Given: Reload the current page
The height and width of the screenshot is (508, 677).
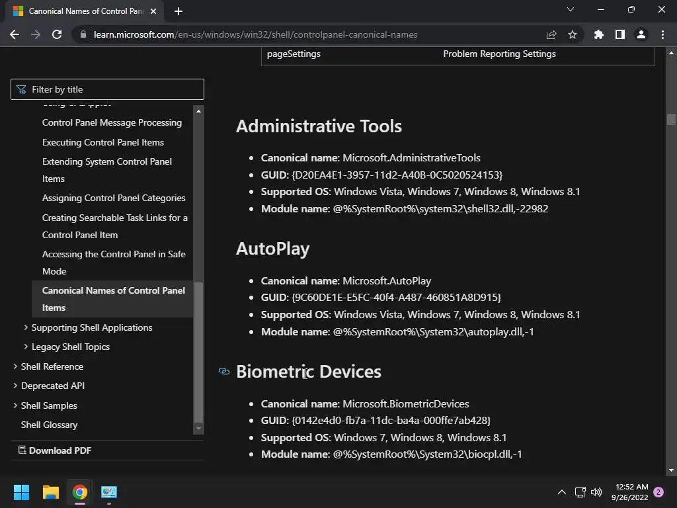Looking at the screenshot, I should point(57,34).
